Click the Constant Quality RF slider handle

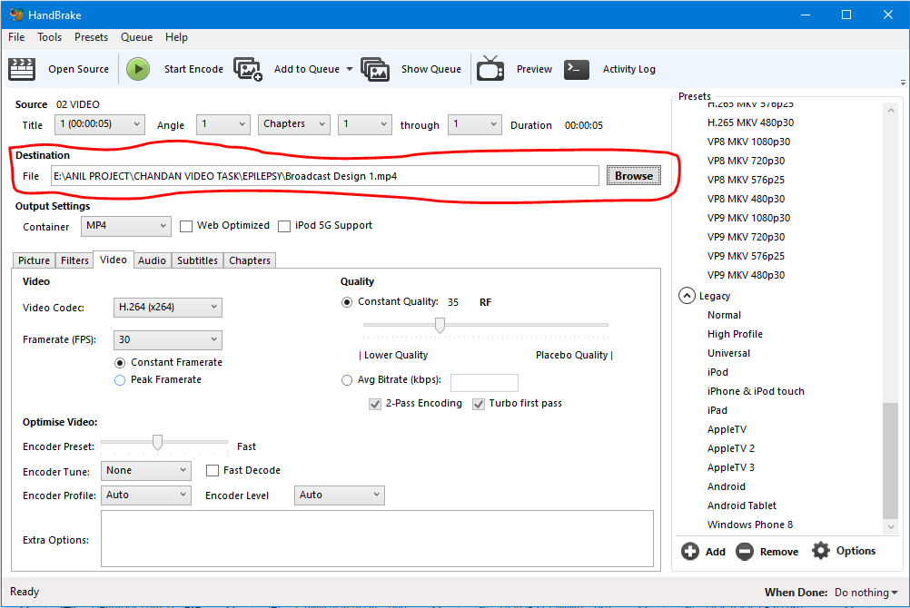coord(440,326)
